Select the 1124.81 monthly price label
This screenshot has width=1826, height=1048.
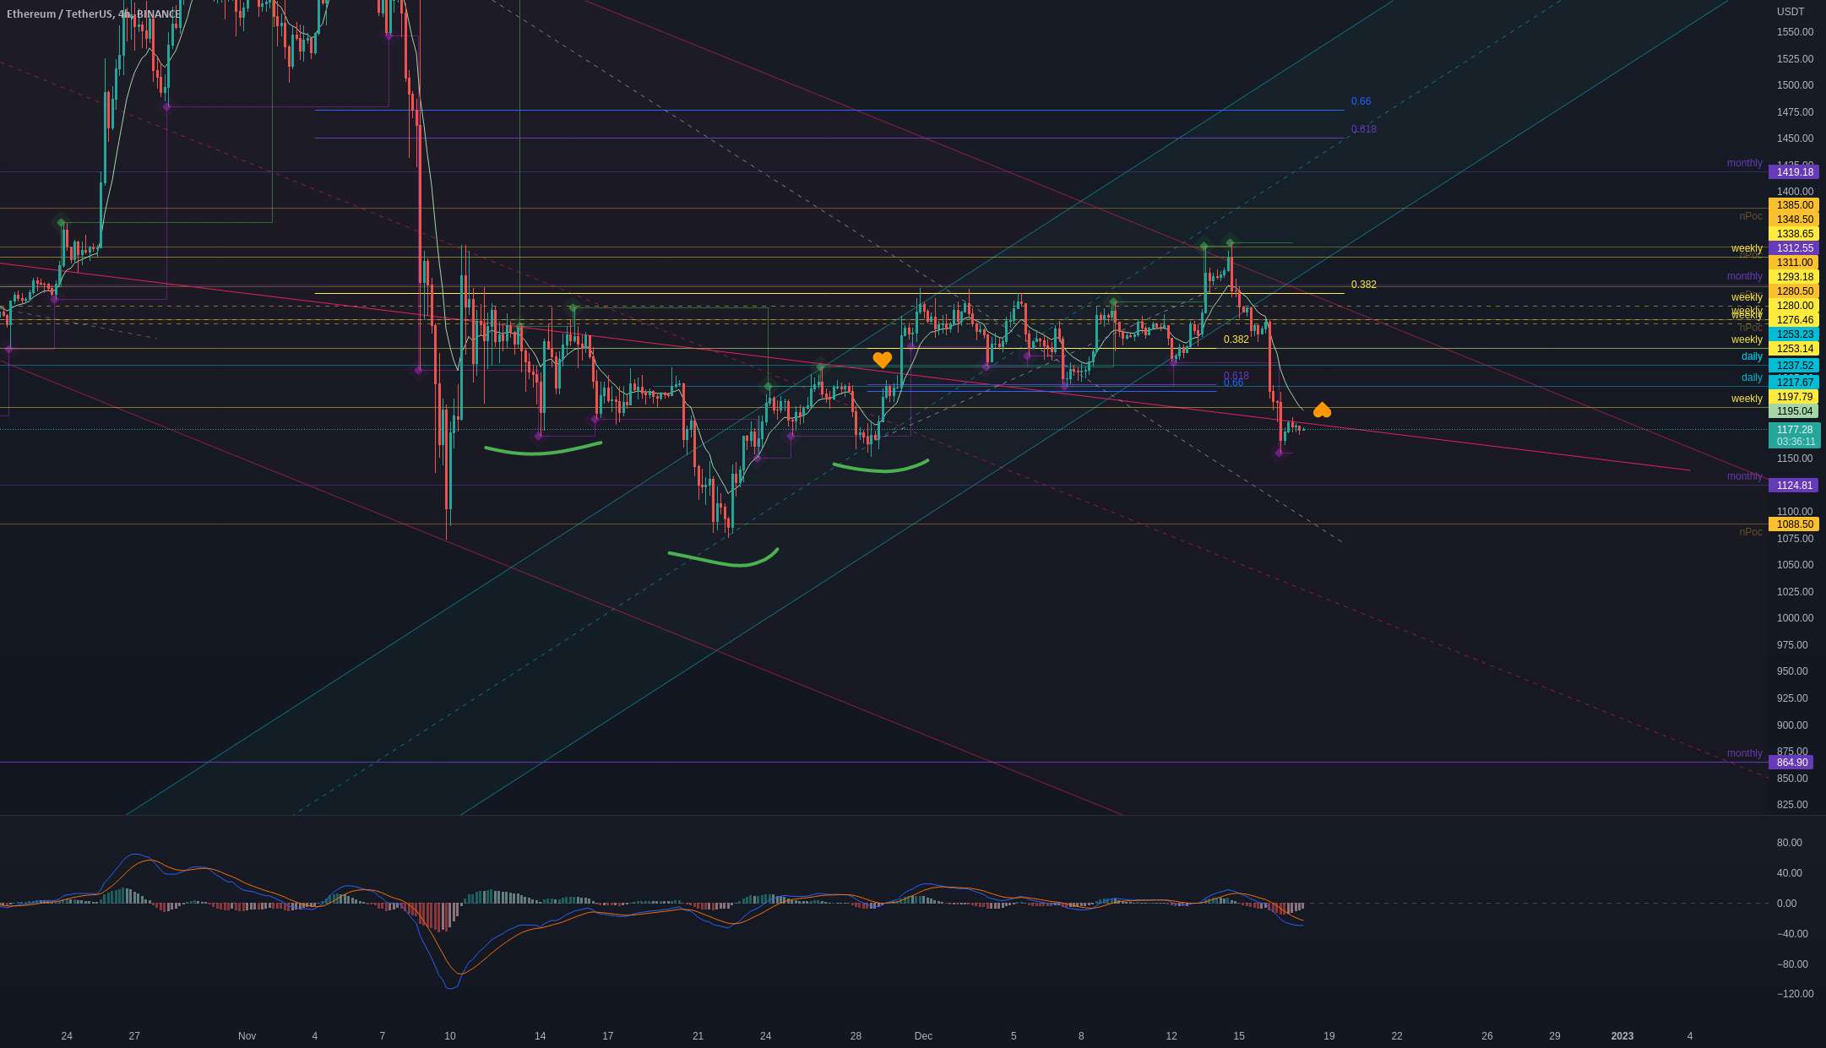(1794, 486)
